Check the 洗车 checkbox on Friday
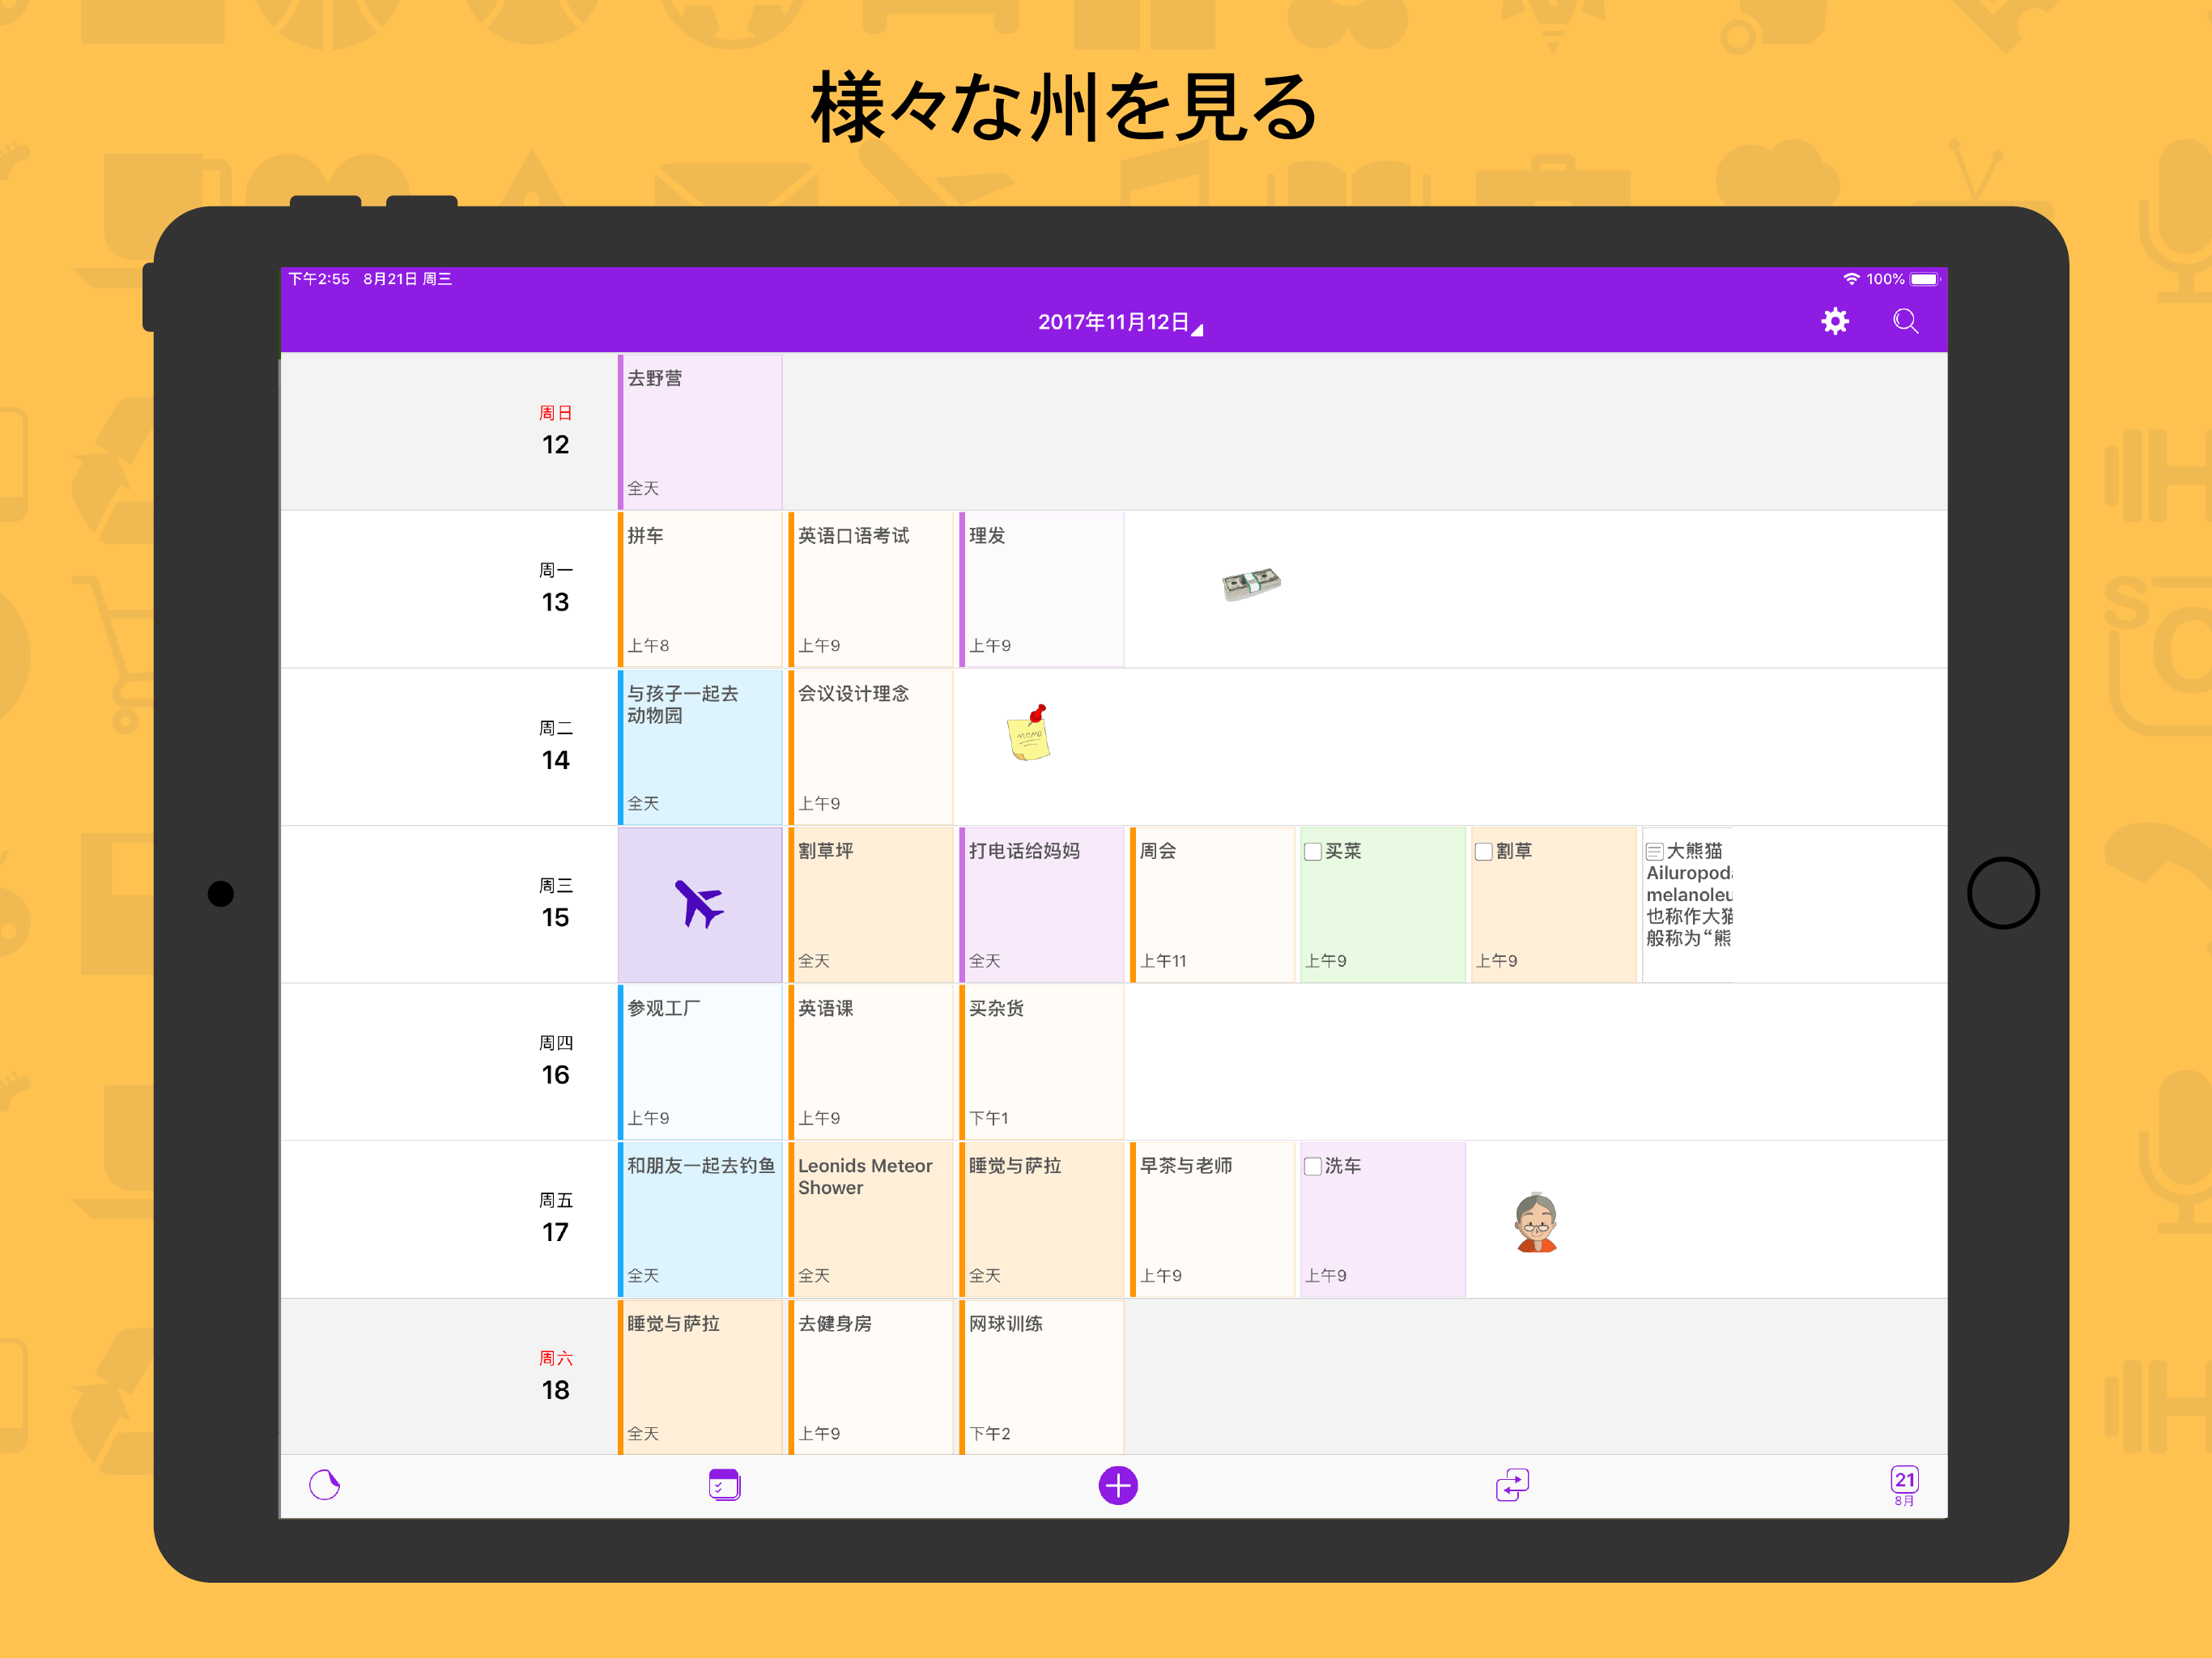Screen dimensions: 2212x1658 [1313, 1166]
